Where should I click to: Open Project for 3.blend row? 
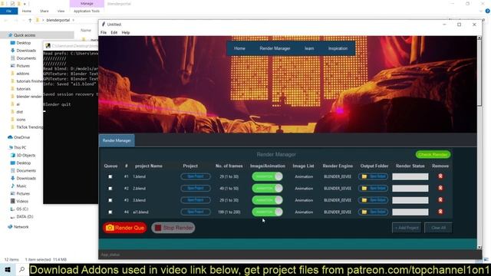[x=196, y=200]
